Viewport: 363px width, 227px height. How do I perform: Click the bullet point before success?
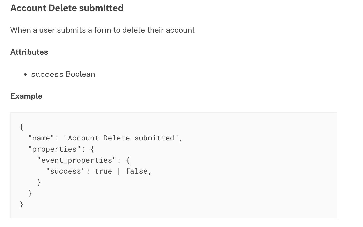tap(25, 75)
